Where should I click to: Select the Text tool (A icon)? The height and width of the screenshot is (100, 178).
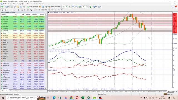[x=25, y=10]
